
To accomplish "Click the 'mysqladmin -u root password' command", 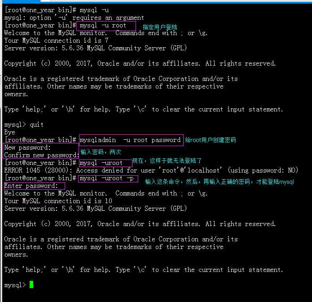I will coord(130,140).
